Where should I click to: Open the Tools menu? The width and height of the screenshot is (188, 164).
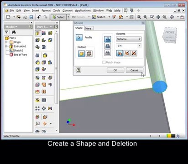[57, 10]
